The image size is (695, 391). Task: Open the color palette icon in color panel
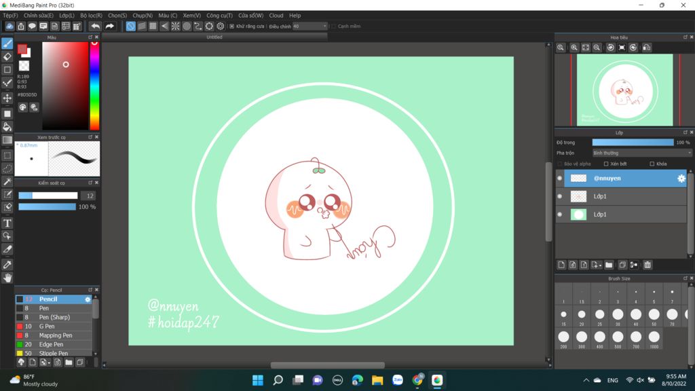(22, 107)
